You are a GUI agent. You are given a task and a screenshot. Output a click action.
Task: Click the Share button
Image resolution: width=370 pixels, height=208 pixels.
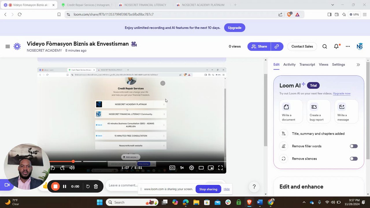click(x=259, y=47)
